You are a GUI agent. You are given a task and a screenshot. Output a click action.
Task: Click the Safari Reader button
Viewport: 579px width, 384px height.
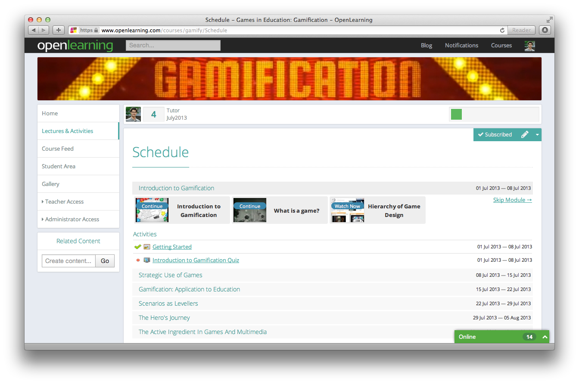tap(522, 30)
